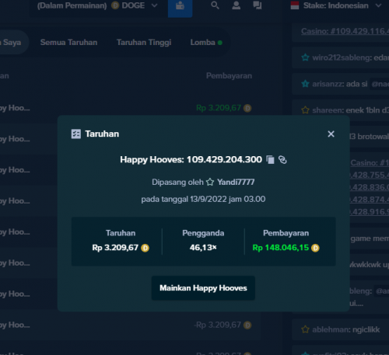Switch to Taruhan Tinggi tab
This screenshot has height=355, width=389.
click(144, 43)
